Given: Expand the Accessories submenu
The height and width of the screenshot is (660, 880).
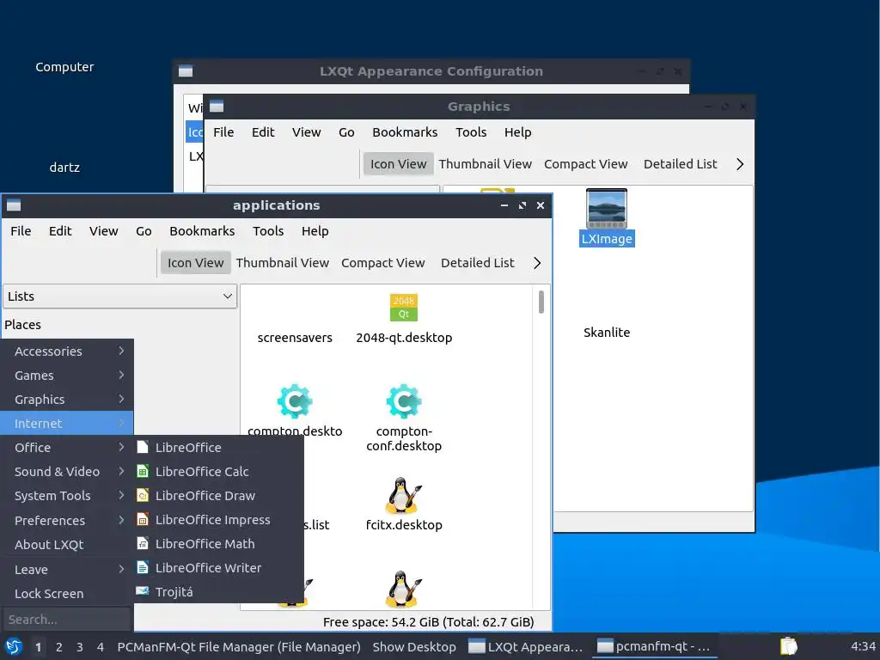Looking at the screenshot, I should coord(67,351).
